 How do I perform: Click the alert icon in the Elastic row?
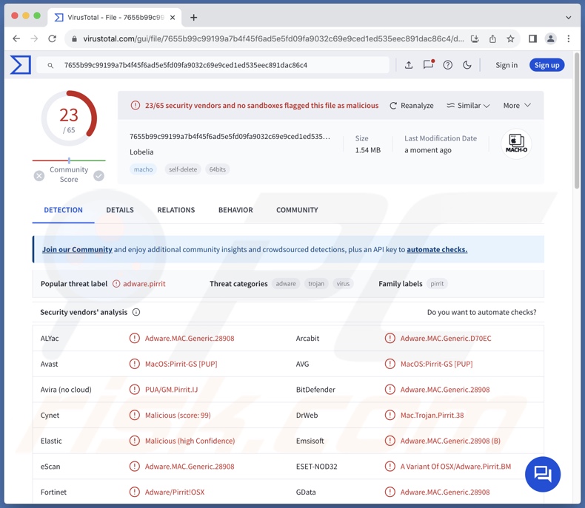tap(134, 441)
